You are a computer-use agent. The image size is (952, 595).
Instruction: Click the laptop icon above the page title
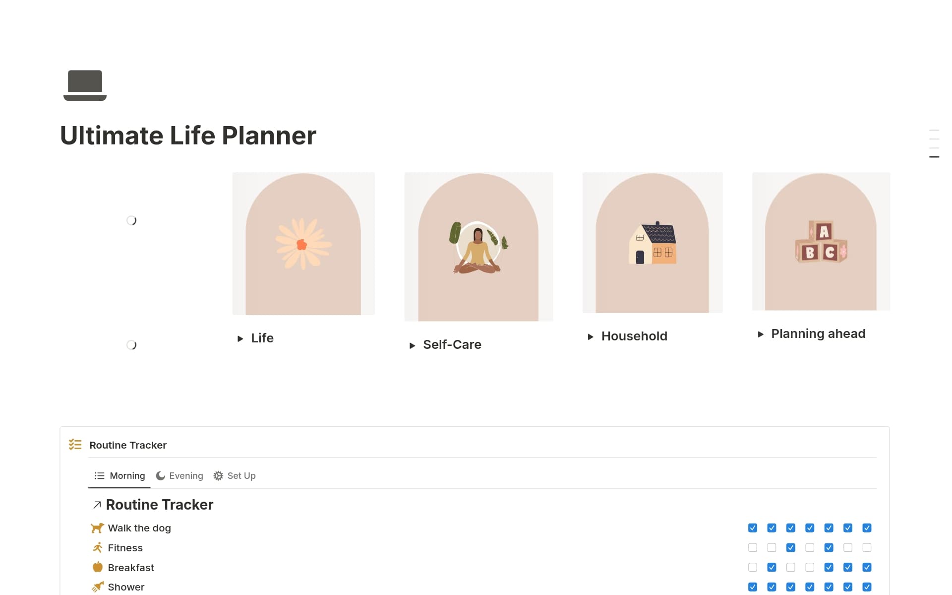(x=84, y=85)
